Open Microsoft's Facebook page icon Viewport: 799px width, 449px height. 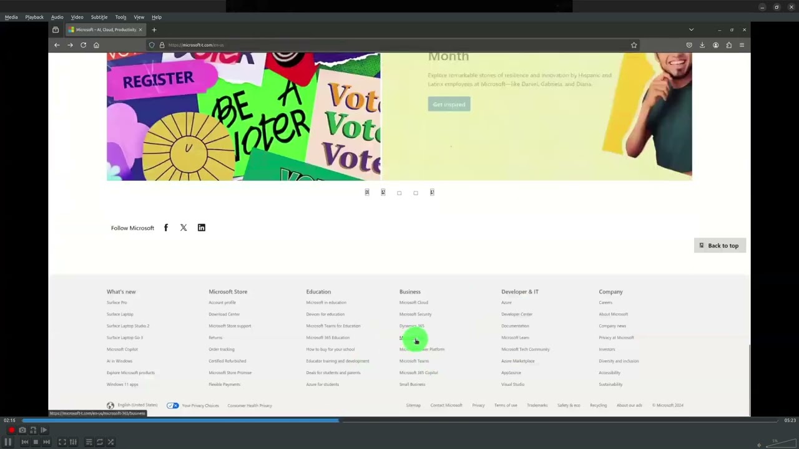(166, 228)
